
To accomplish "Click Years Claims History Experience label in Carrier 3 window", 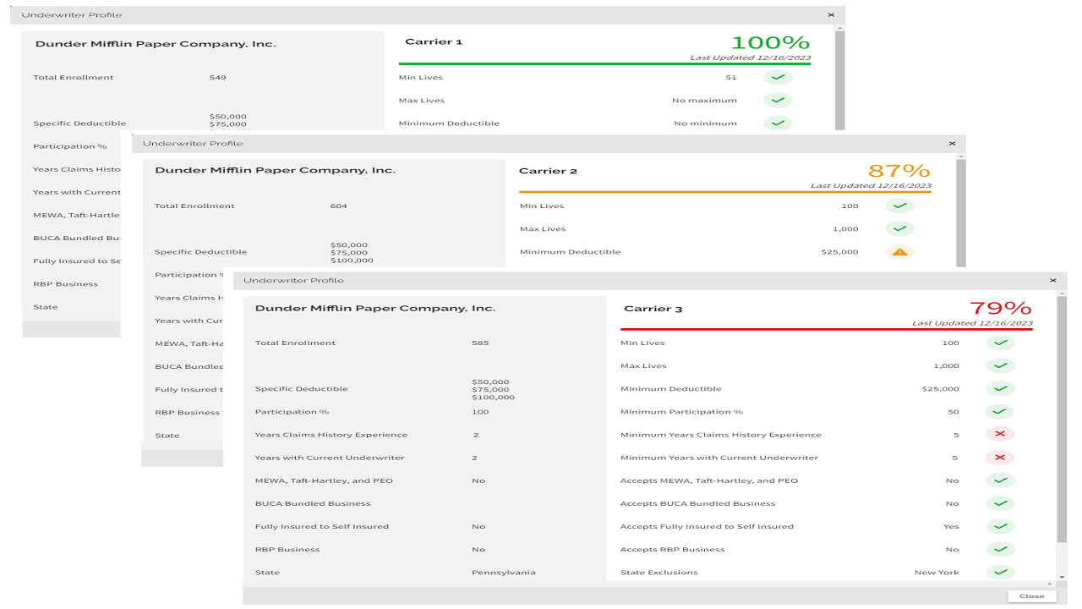I will click(331, 435).
